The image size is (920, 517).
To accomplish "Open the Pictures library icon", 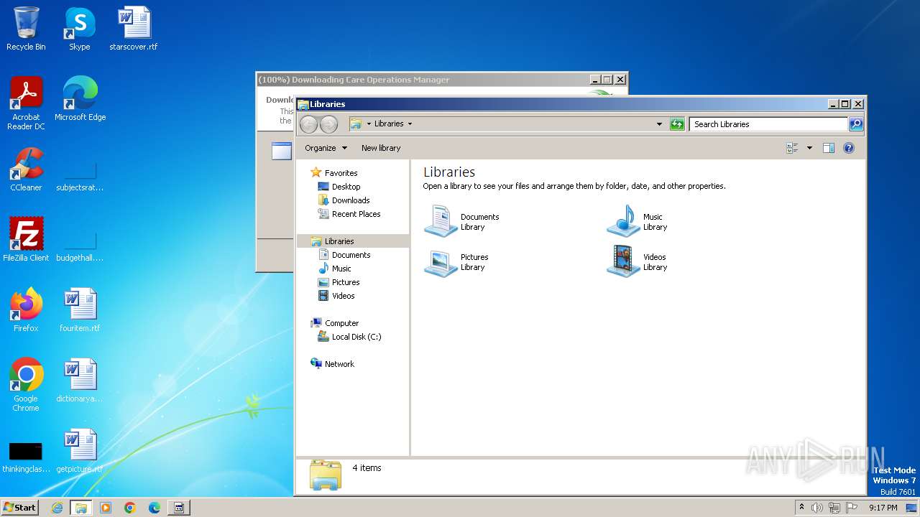I will coord(441,261).
